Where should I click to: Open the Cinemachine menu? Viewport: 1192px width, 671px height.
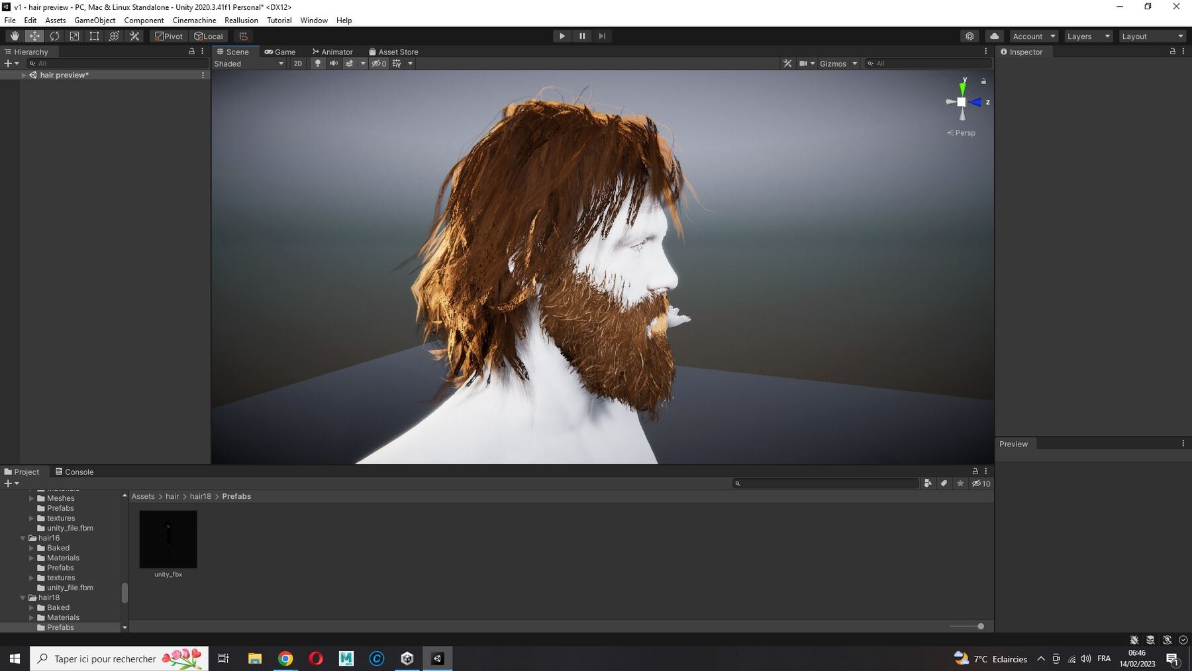[x=194, y=21]
